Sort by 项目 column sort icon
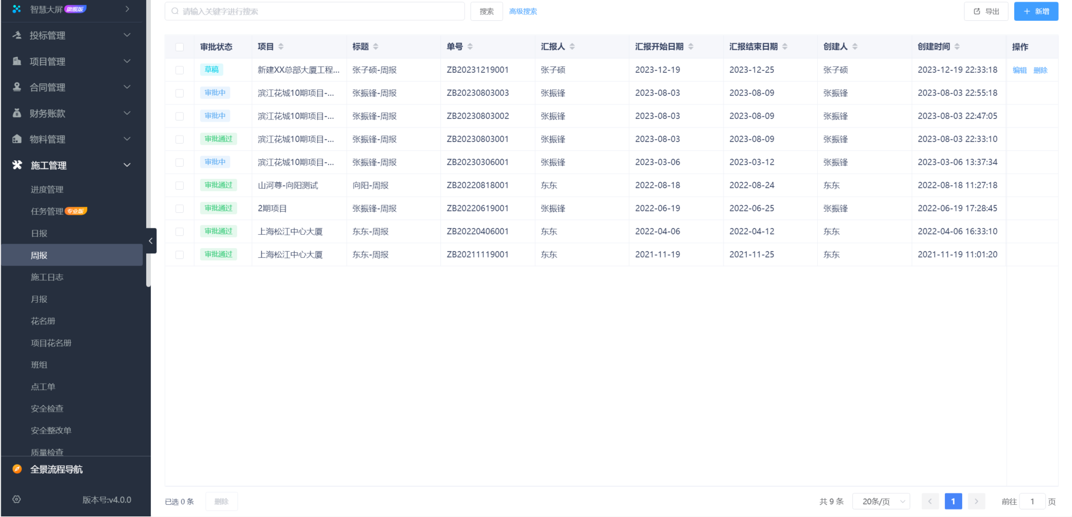1072x517 pixels. tap(281, 47)
